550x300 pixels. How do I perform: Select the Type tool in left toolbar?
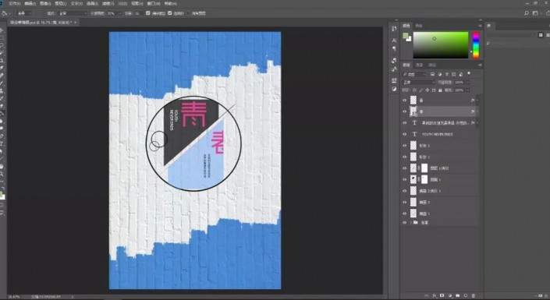(2, 143)
